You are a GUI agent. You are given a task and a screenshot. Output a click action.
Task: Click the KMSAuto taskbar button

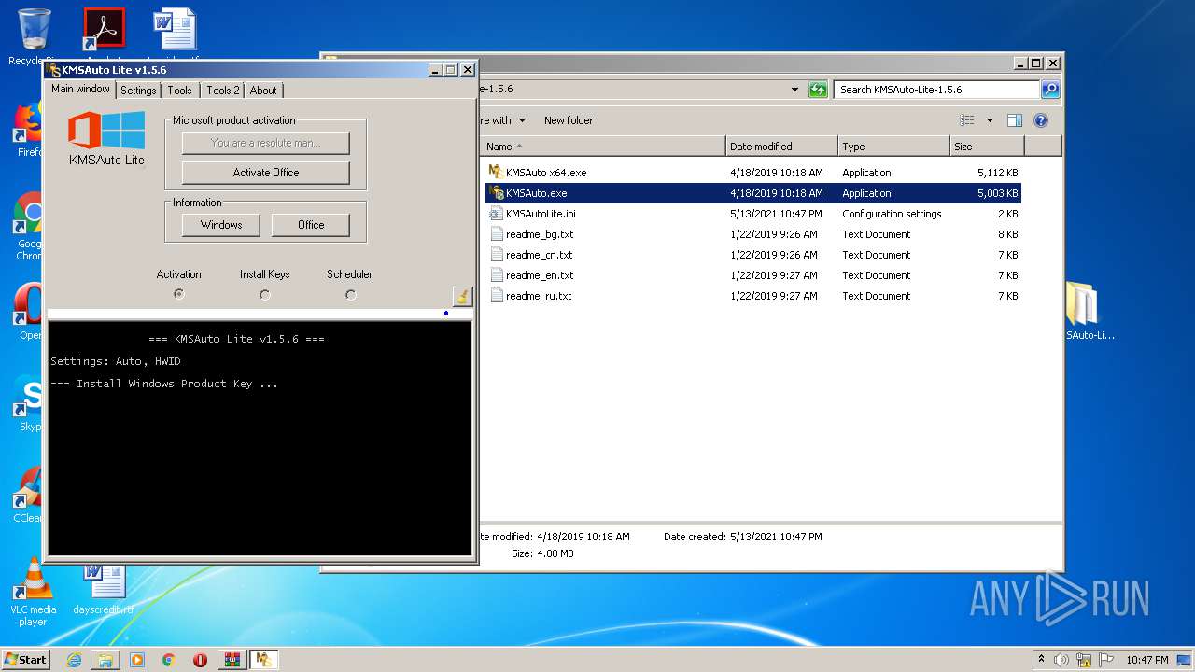click(x=265, y=660)
